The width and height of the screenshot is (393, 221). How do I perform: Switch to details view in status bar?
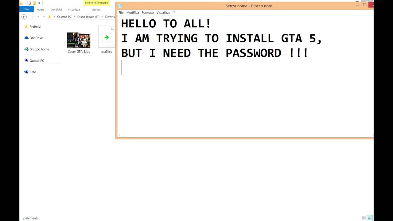point(364,218)
